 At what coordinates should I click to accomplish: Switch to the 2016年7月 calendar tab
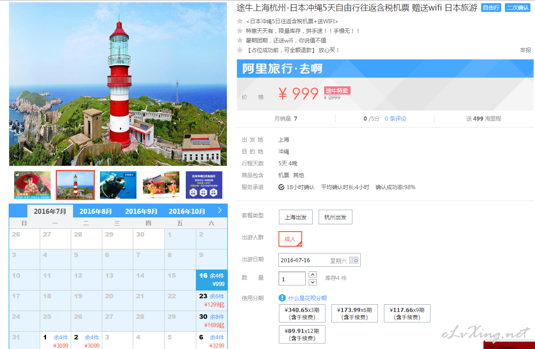pos(50,212)
